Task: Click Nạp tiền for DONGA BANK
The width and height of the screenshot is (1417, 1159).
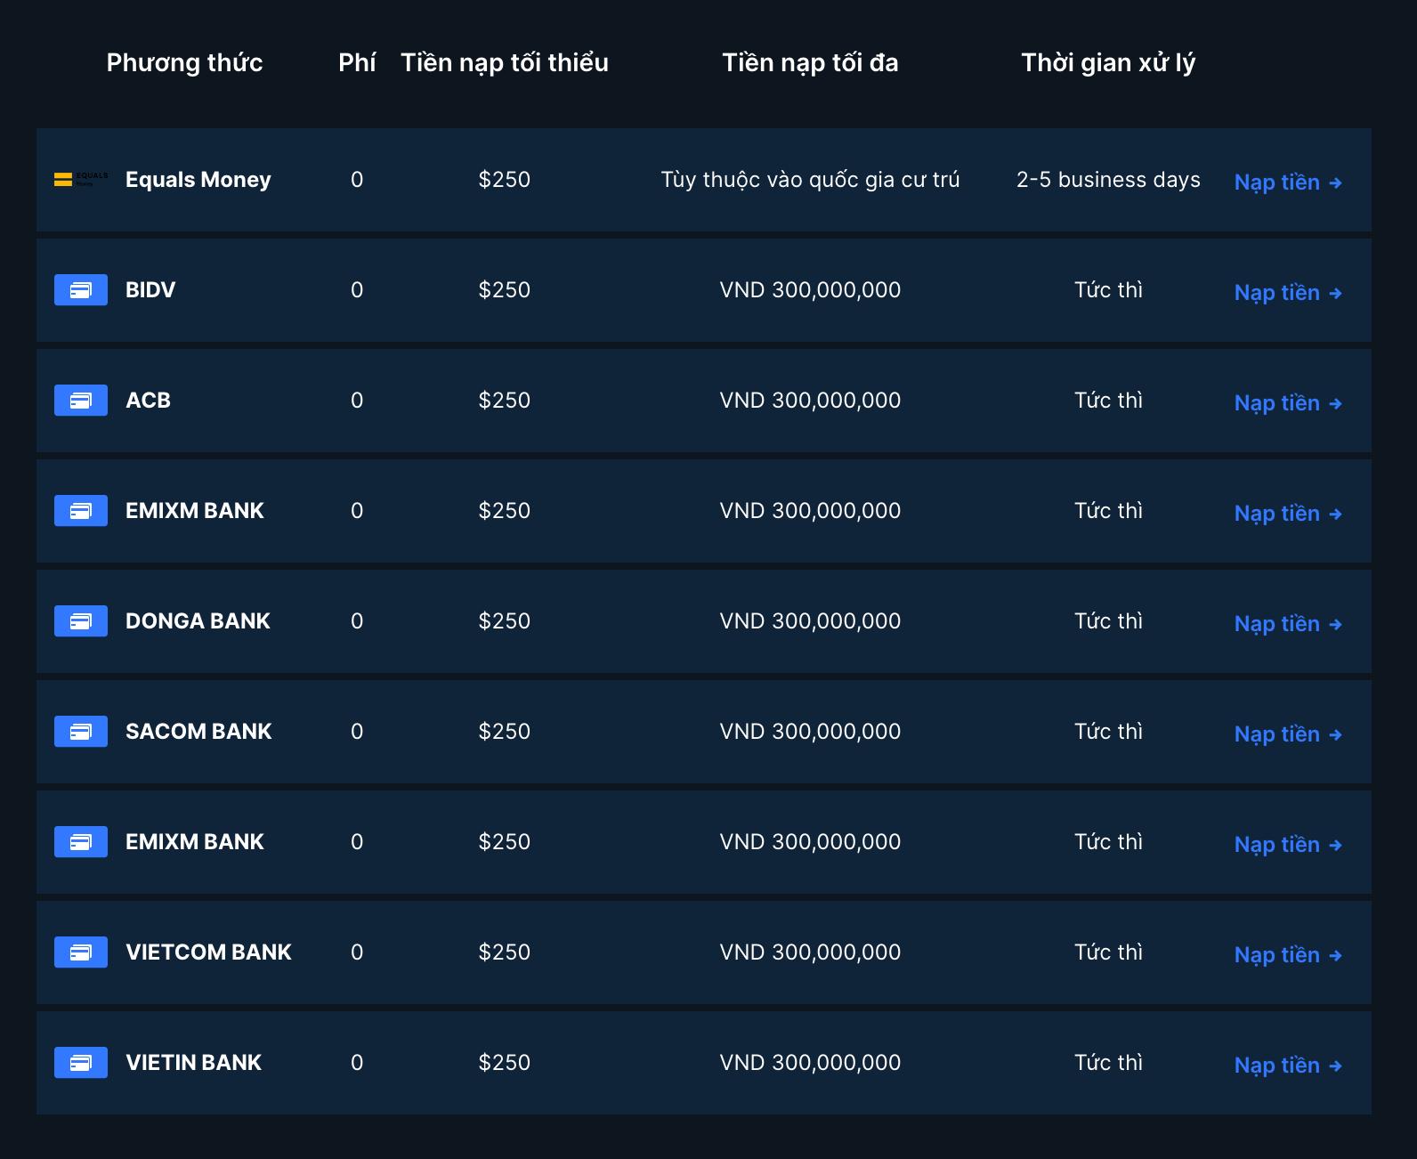Action: [1287, 624]
